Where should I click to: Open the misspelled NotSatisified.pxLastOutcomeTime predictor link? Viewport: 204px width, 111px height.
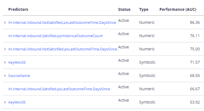[63, 49]
